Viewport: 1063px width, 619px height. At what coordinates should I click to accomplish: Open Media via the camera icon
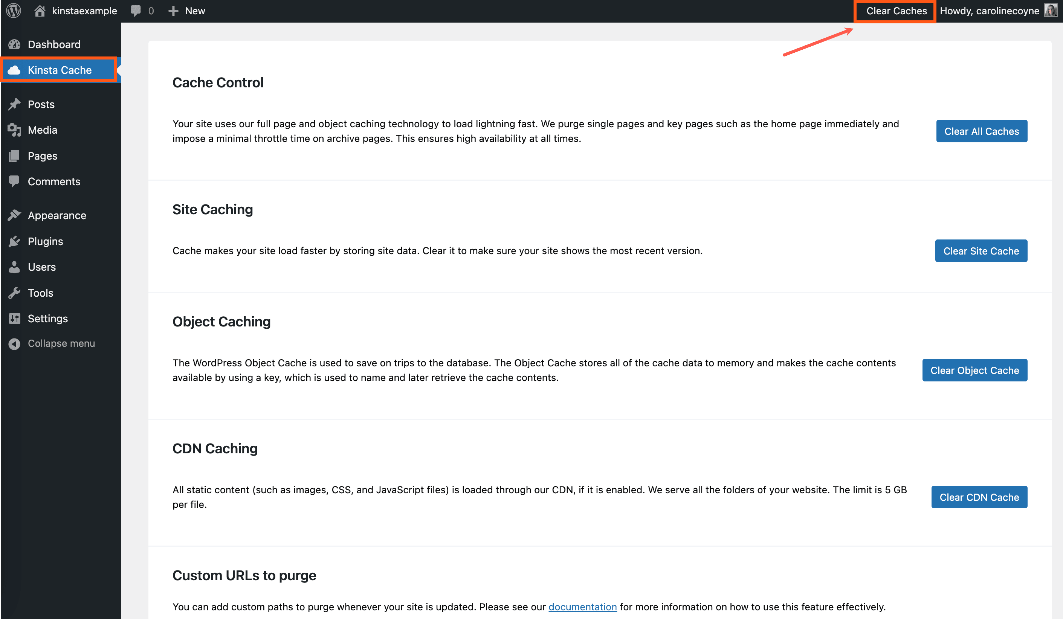tap(15, 130)
